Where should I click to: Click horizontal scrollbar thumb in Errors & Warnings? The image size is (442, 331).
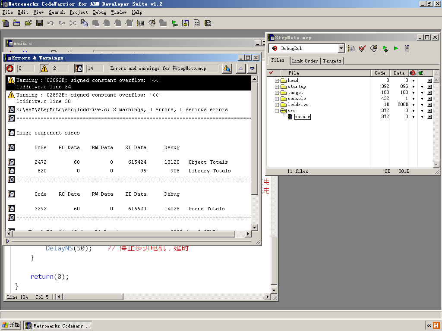(x=123, y=234)
